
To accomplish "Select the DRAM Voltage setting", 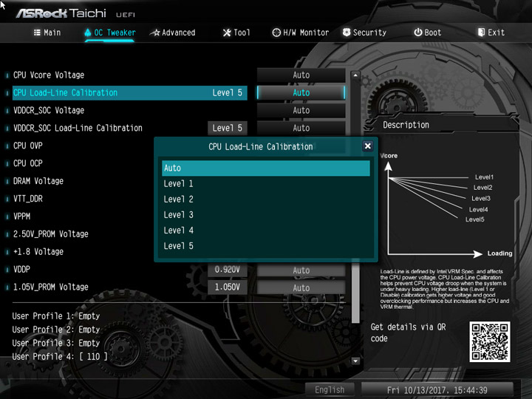I will pos(38,181).
